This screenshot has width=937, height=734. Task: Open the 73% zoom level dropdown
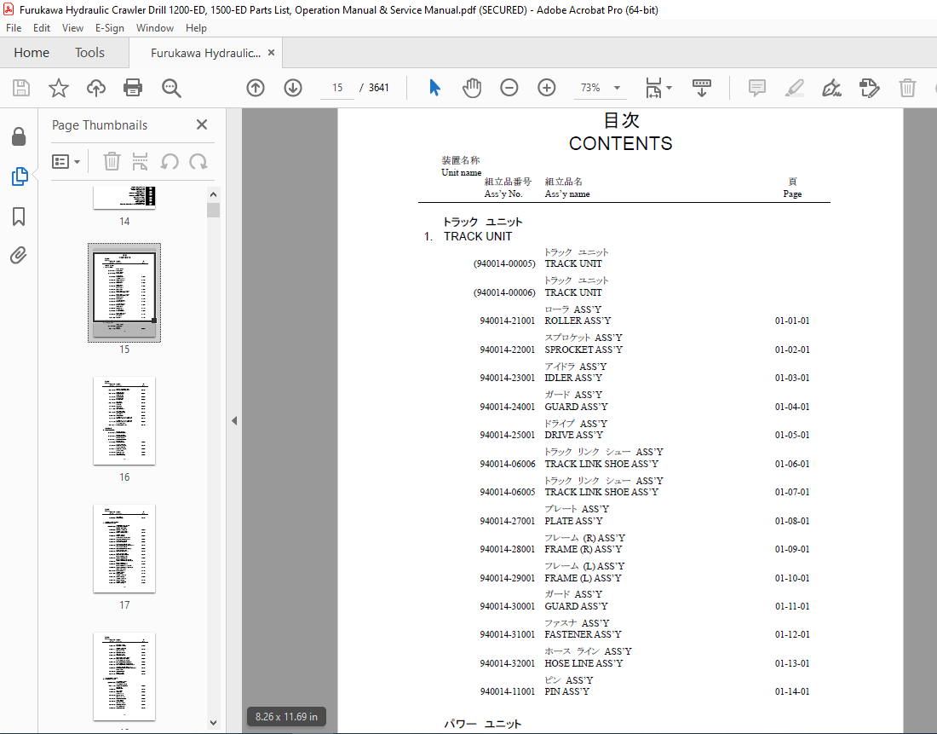(617, 88)
